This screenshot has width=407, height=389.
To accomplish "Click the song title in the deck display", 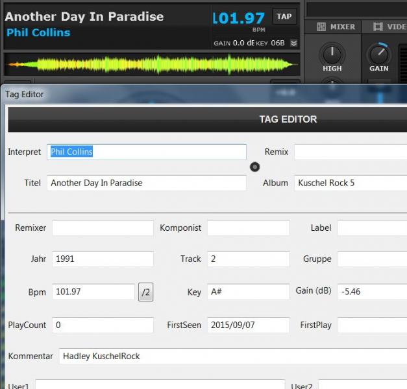I will [84, 17].
